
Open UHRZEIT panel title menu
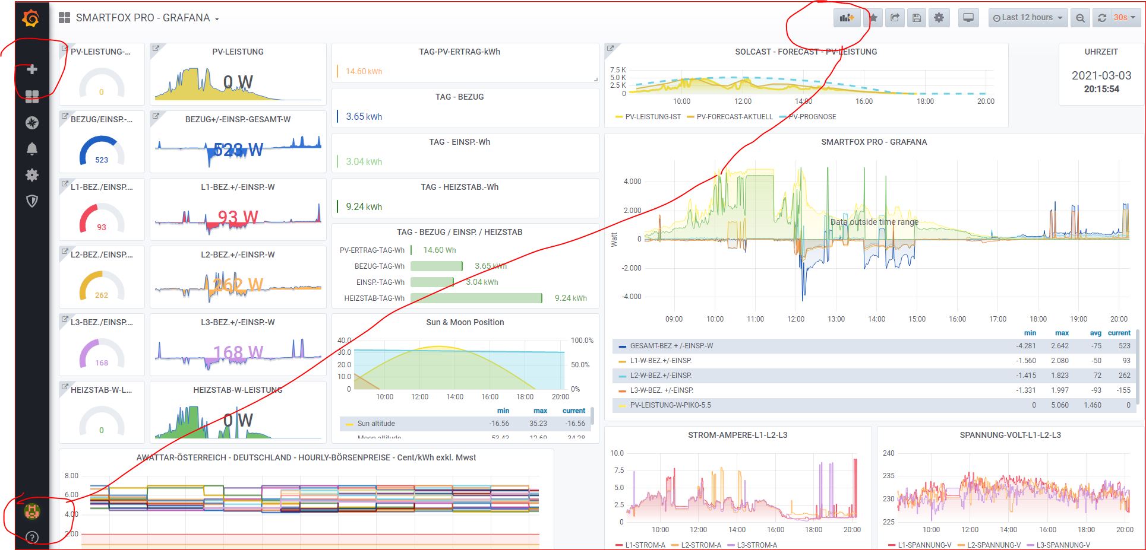1101,52
